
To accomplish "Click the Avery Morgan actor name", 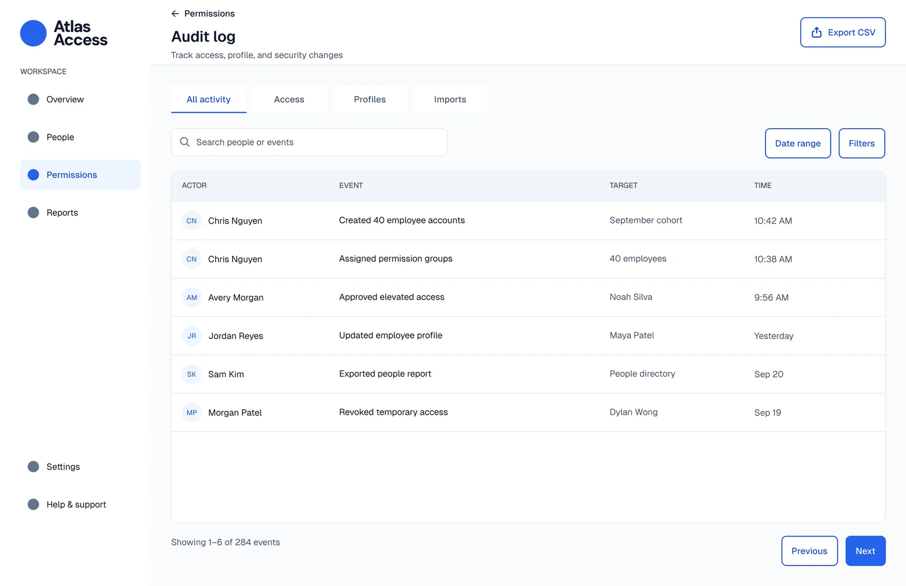I will pyautogui.click(x=236, y=298).
